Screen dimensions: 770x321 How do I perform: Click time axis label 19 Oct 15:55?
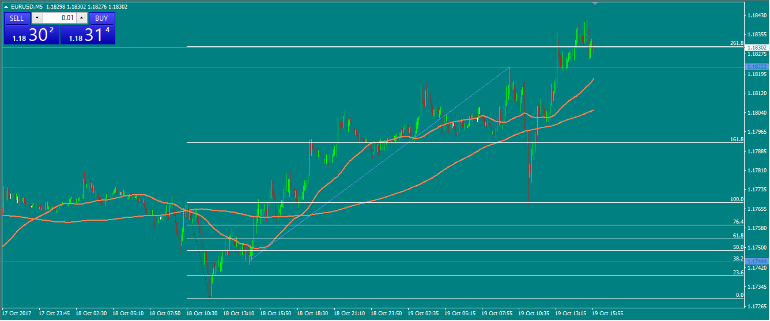[607, 314]
